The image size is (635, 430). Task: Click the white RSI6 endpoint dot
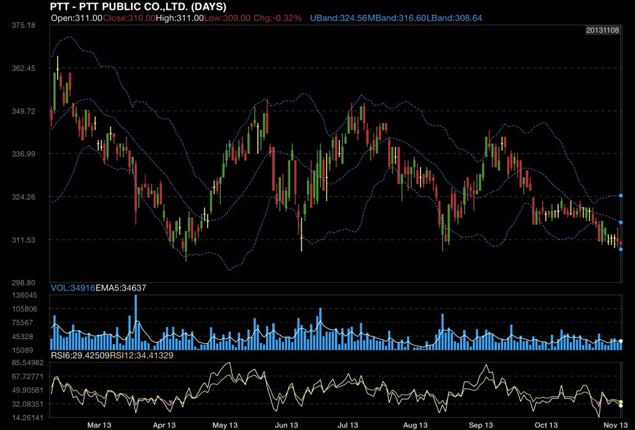[621, 406]
